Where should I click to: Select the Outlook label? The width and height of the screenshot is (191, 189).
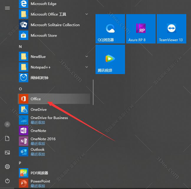(38, 150)
